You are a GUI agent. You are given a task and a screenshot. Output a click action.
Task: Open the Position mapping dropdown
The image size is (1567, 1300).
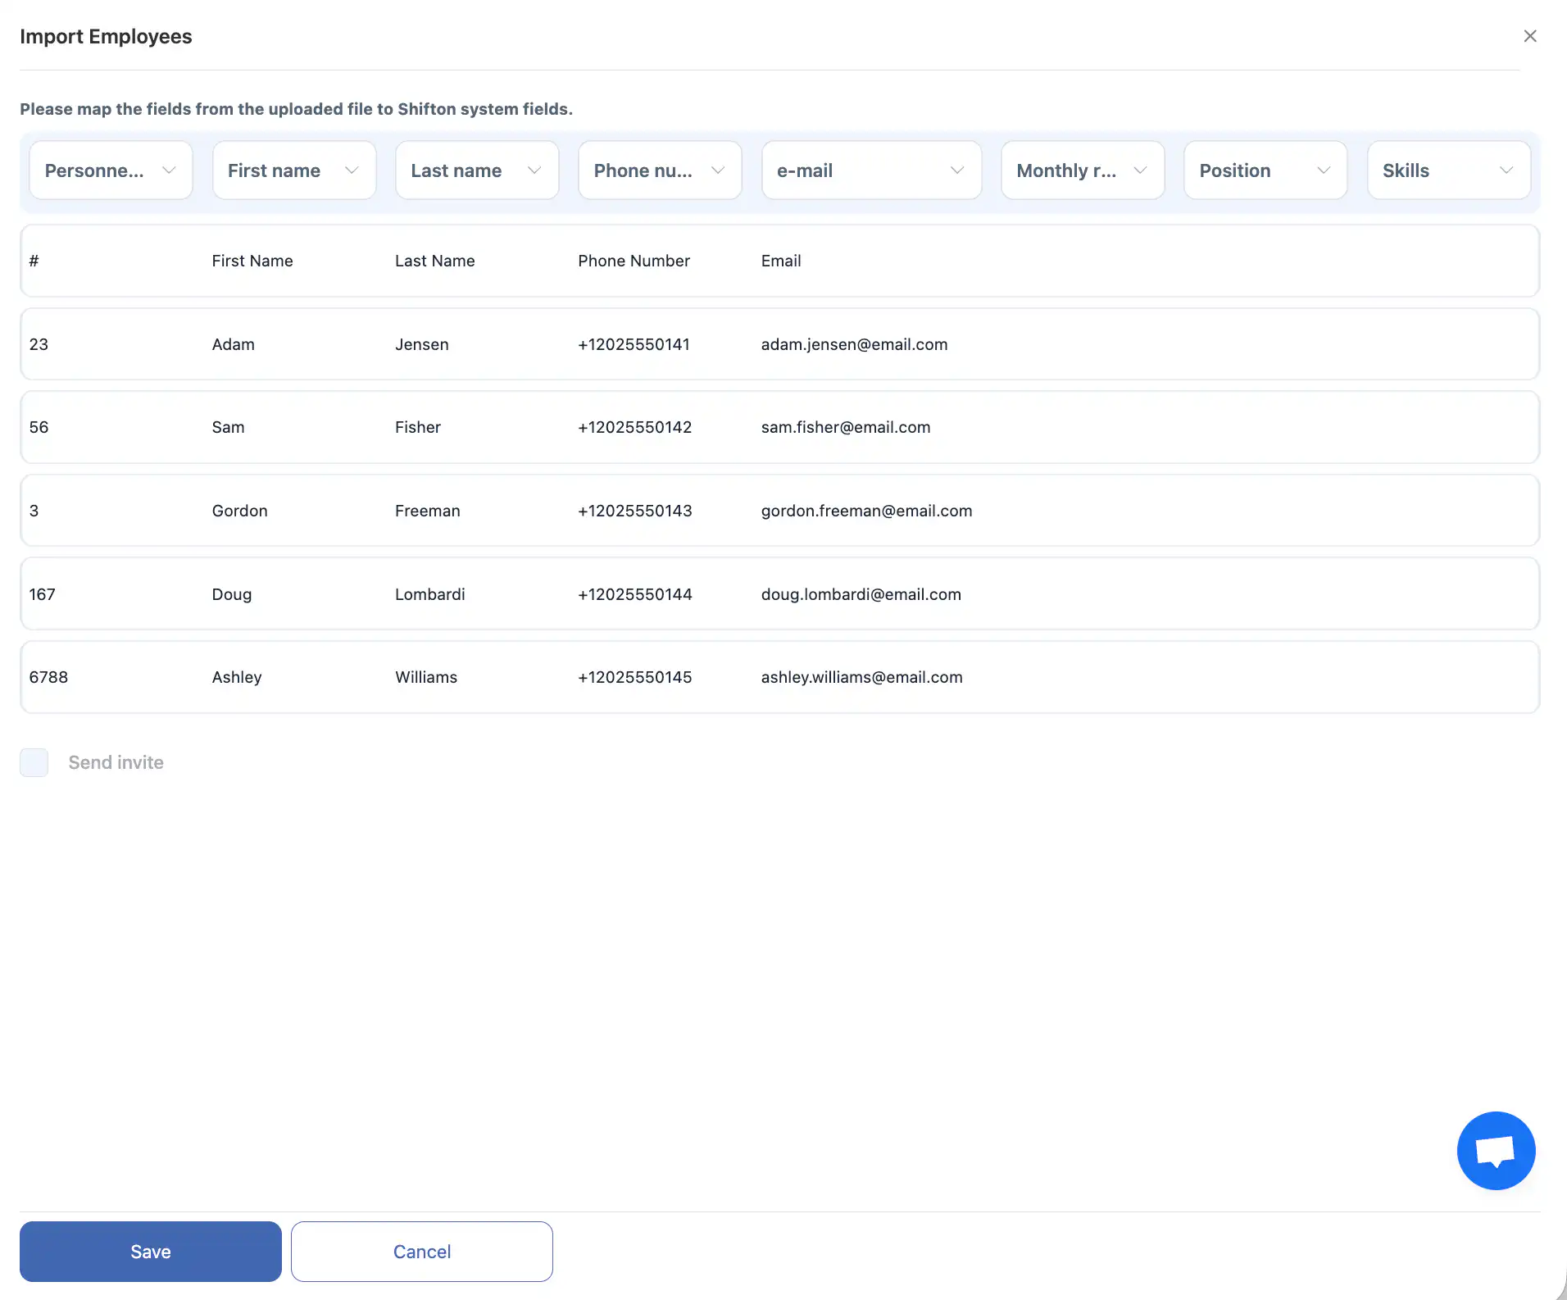1265,170
